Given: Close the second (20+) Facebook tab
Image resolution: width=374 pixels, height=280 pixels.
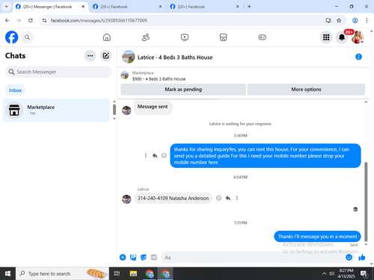Looking at the screenshot, I should click(160, 7).
